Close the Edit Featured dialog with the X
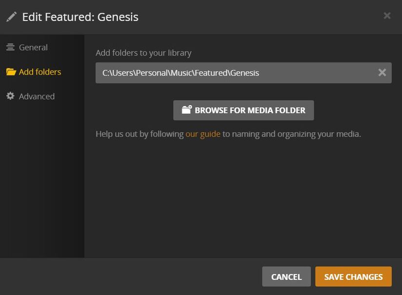This screenshot has width=402, height=295. [x=387, y=16]
